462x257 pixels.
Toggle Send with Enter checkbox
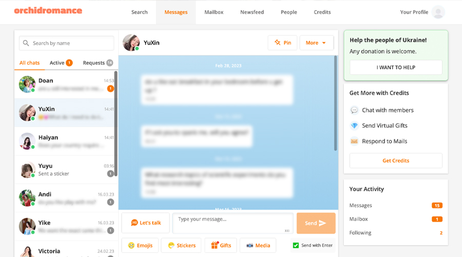[296, 245]
